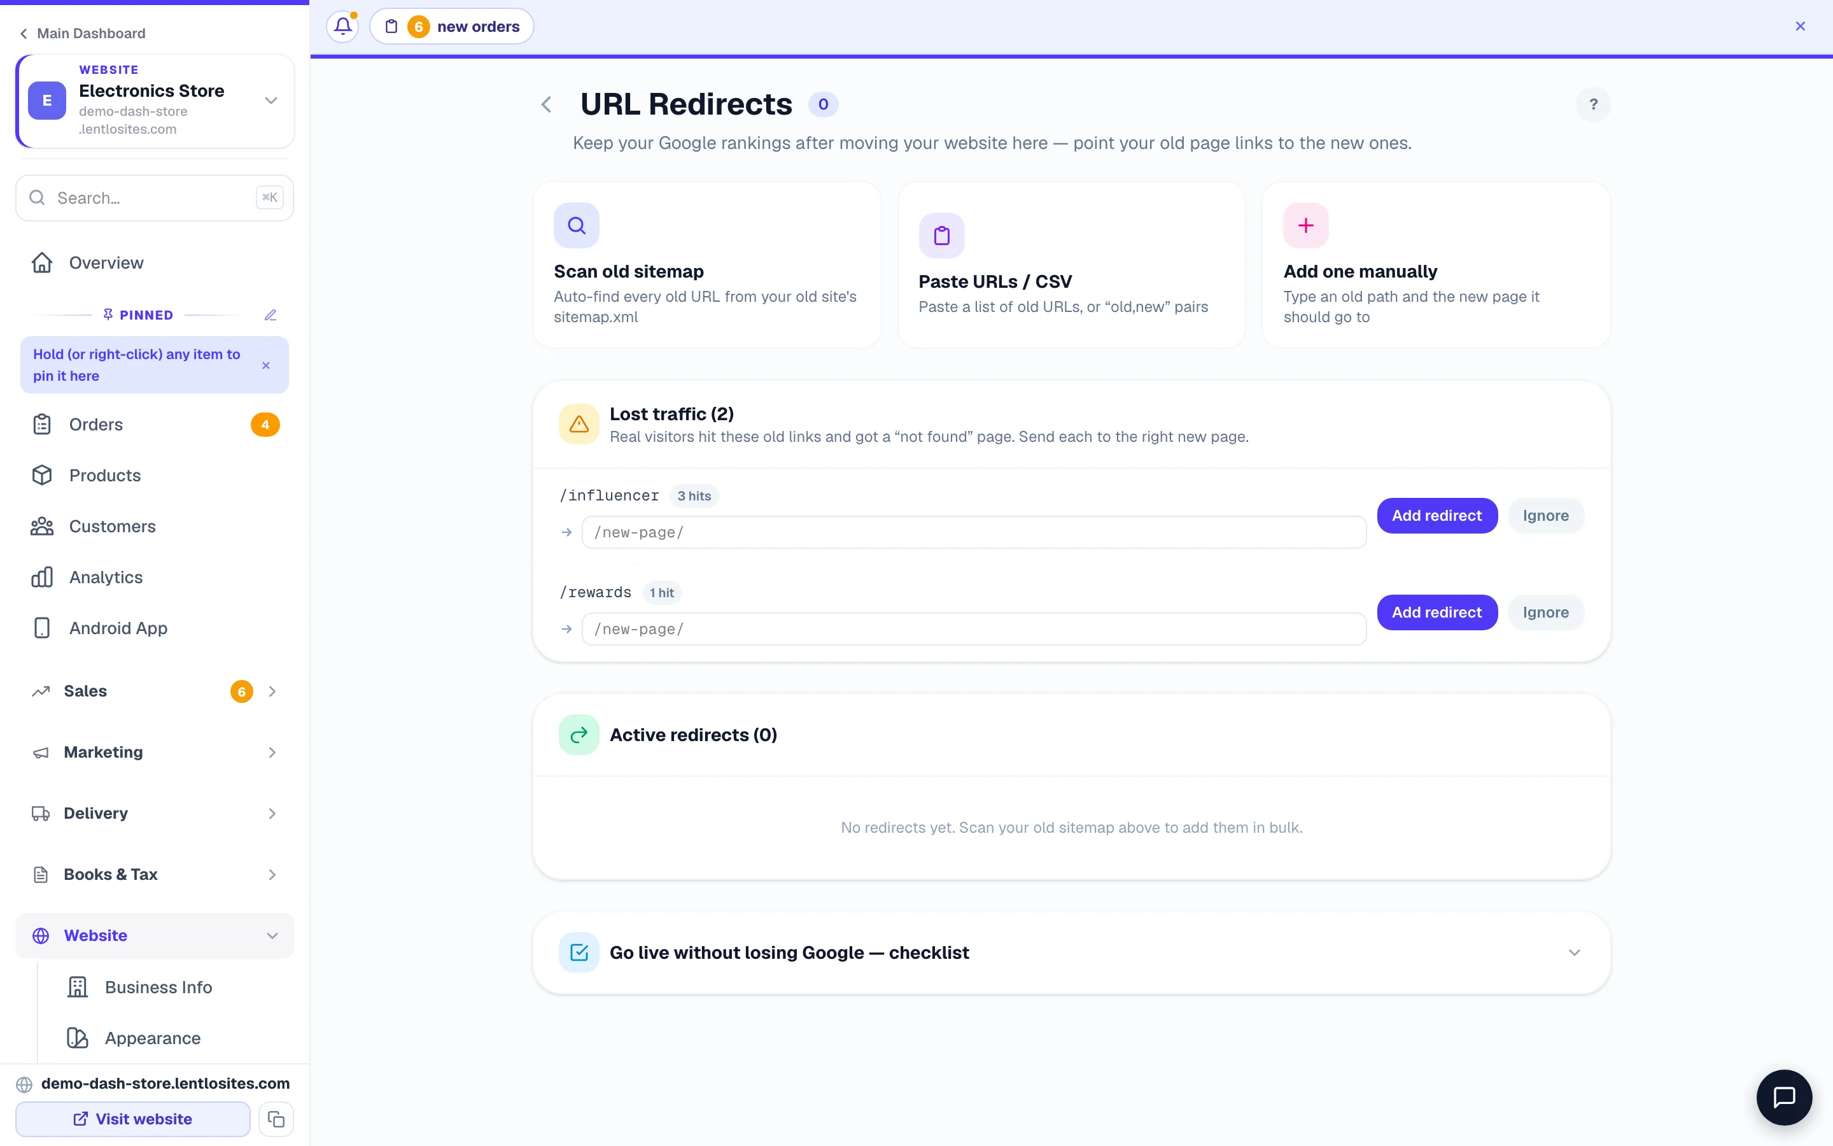Add redirect for /rewards
This screenshot has height=1146, width=1833.
1437,612
